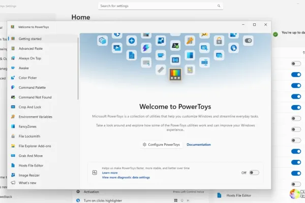The height and width of the screenshot is (203, 305).
Task: Toggle the ninth module switch in Settings window
Action: (x=296, y=151)
